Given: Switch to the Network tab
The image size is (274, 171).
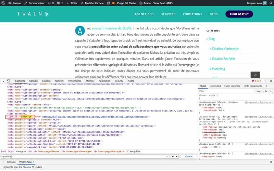Looking at the screenshot, I should tap(59, 81).
